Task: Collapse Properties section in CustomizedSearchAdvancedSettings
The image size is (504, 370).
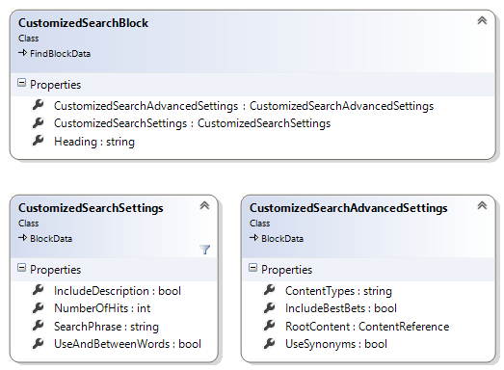Action: [253, 268]
